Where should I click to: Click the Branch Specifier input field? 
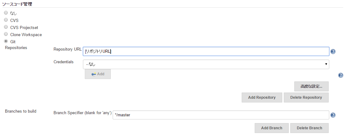pos(220,115)
